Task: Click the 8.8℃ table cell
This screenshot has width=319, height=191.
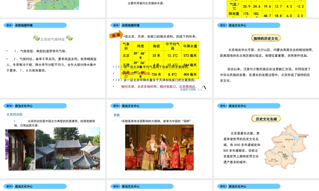Action: click(x=173, y=74)
